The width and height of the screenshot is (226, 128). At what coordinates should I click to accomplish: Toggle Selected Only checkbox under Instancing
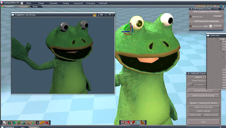pyautogui.click(x=191, y=26)
